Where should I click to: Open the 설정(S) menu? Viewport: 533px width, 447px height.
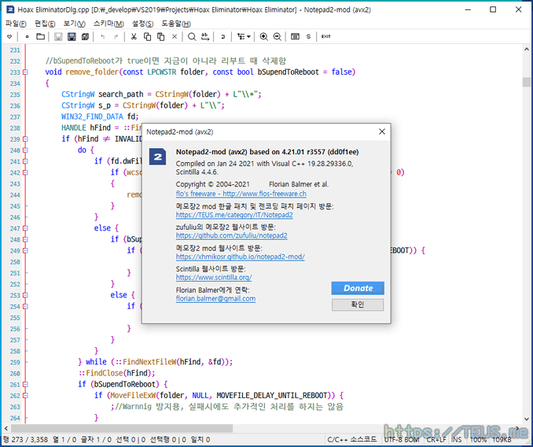pyautogui.click(x=142, y=24)
